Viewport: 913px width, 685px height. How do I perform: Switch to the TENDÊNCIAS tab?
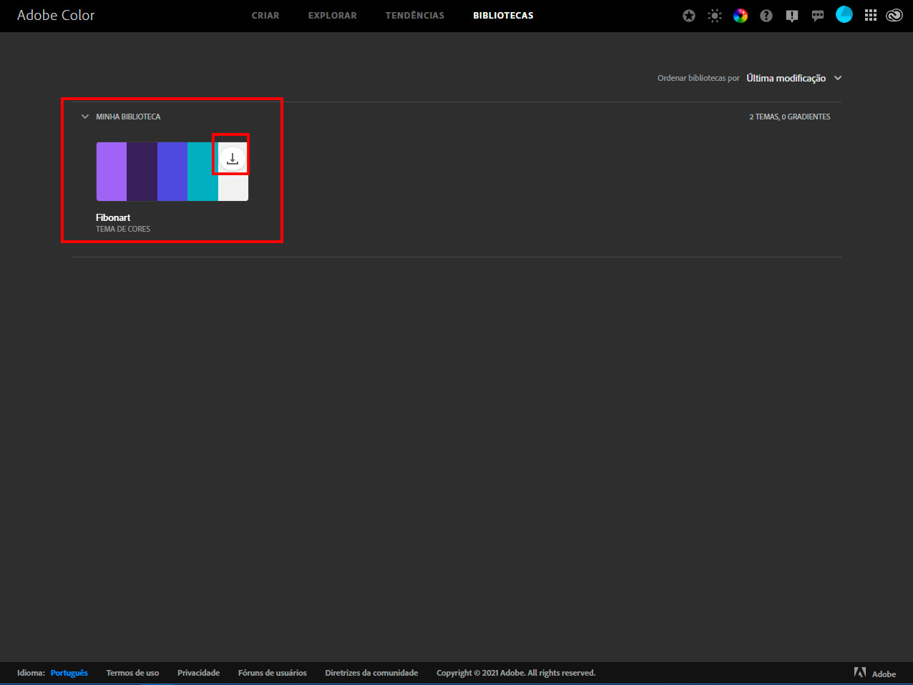pyautogui.click(x=415, y=16)
